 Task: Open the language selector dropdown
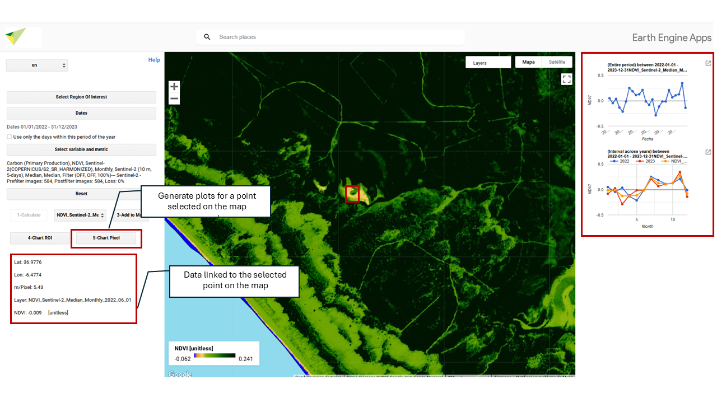pyautogui.click(x=37, y=65)
